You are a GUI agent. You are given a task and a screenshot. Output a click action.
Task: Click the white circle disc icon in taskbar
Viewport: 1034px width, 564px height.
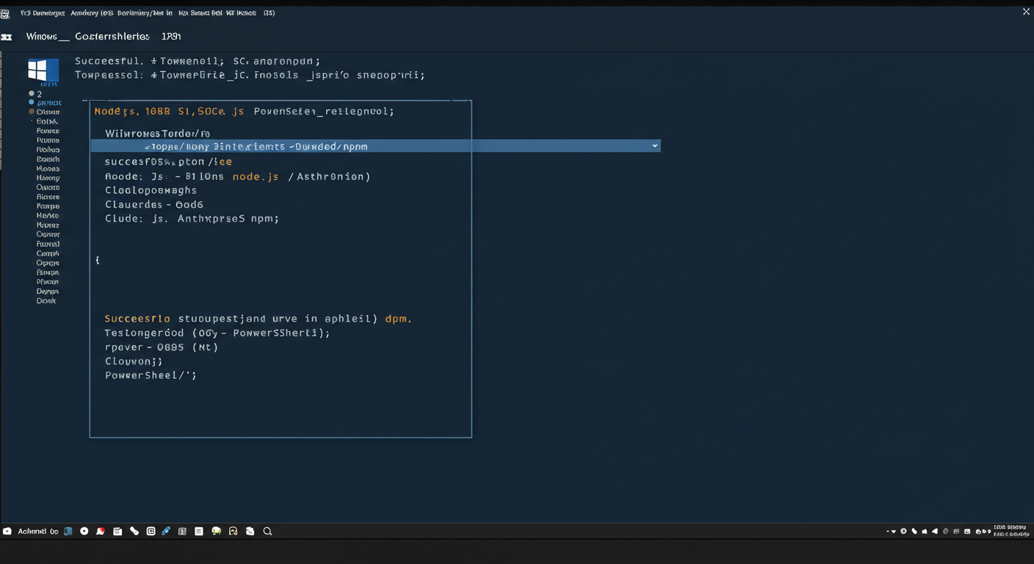click(84, 531)
